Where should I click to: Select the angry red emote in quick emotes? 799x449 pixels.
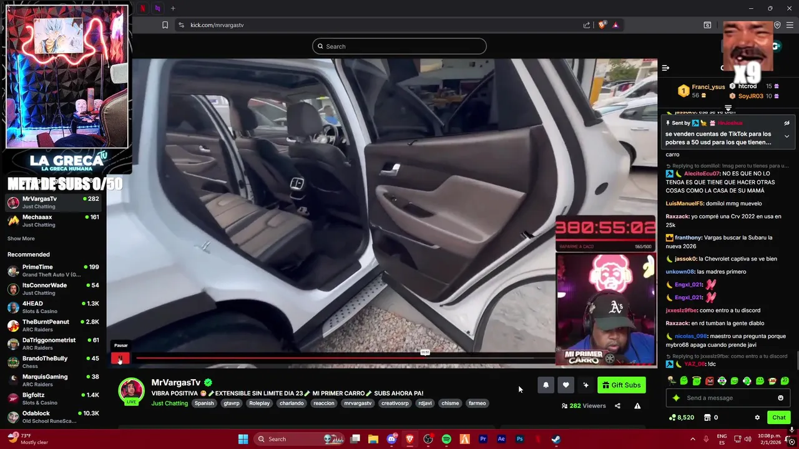pyautogui.click(x=709, y=380)
